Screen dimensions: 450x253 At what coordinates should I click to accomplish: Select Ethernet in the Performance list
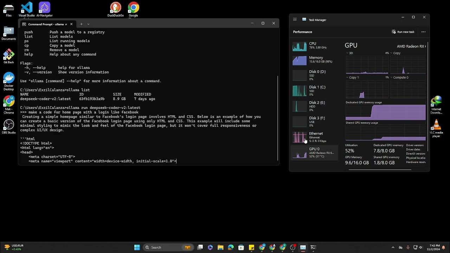pyautogui.click(x=315, y=137)
